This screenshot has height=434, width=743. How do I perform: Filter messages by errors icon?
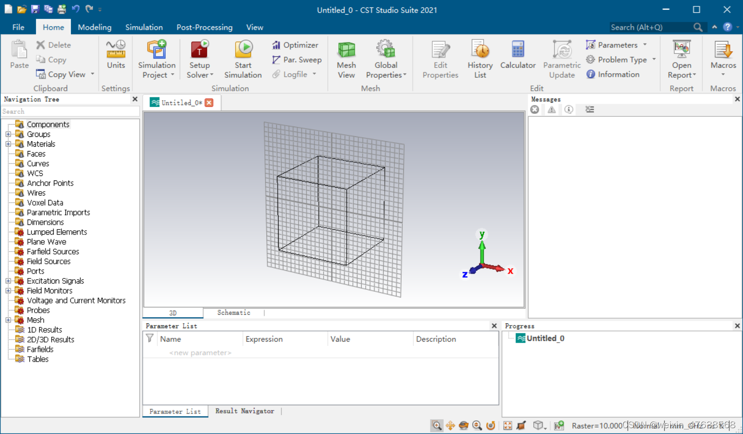coord(535,109)
